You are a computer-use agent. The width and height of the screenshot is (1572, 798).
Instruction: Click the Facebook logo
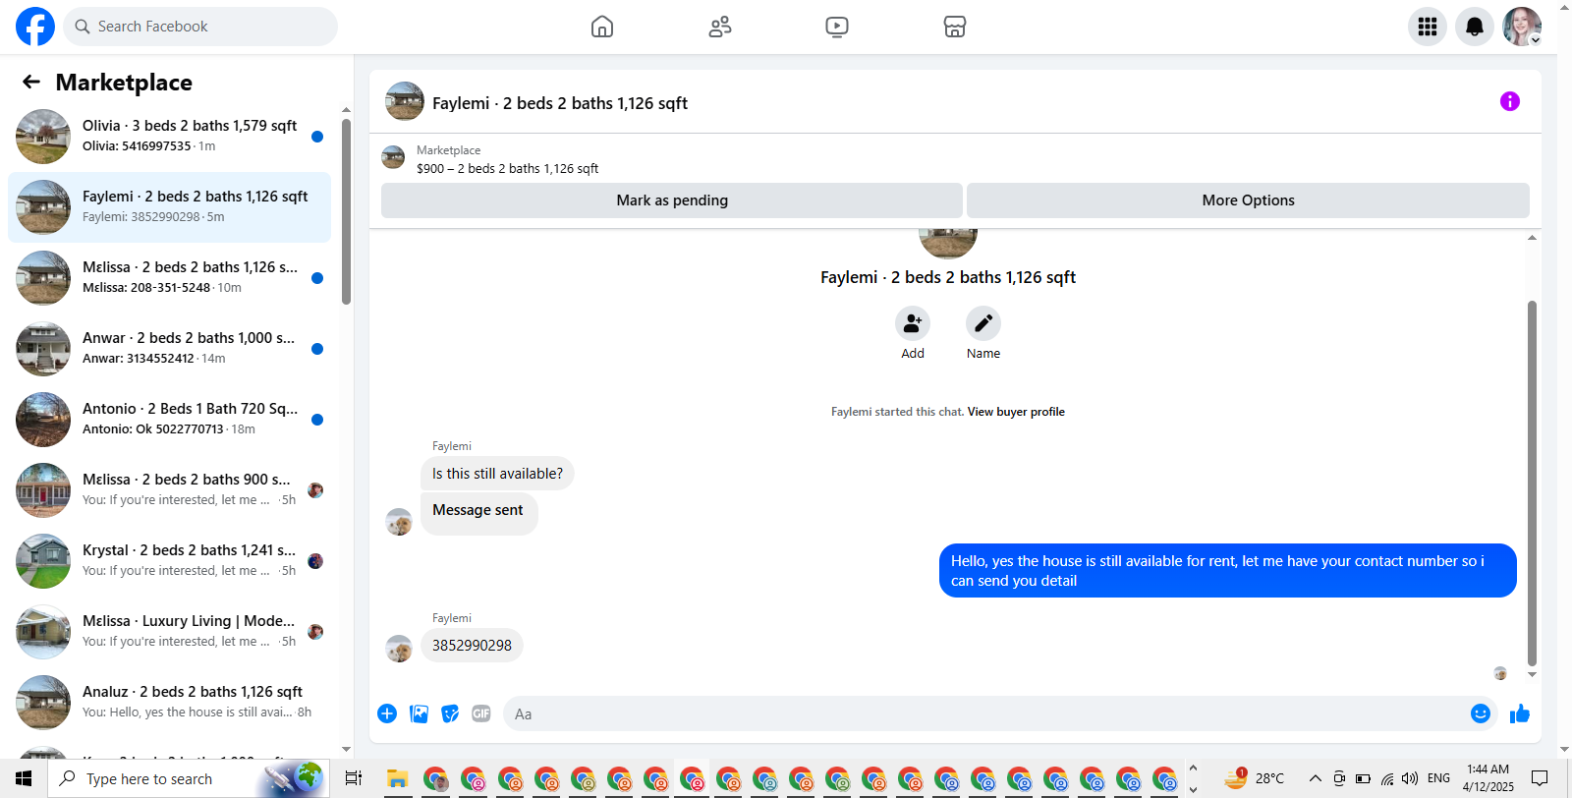(35, 27)
